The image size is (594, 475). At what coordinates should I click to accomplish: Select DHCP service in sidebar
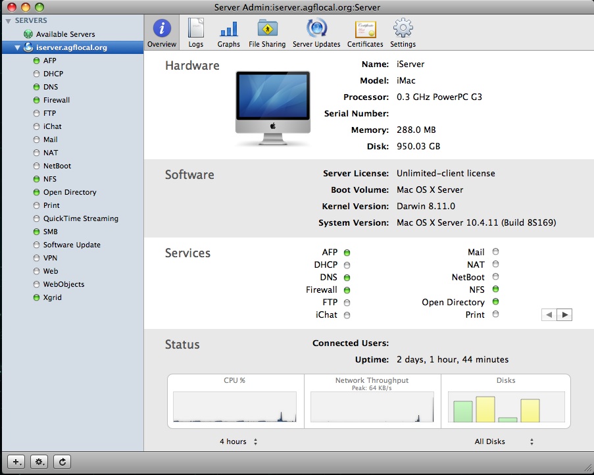(x=73, y=74)
